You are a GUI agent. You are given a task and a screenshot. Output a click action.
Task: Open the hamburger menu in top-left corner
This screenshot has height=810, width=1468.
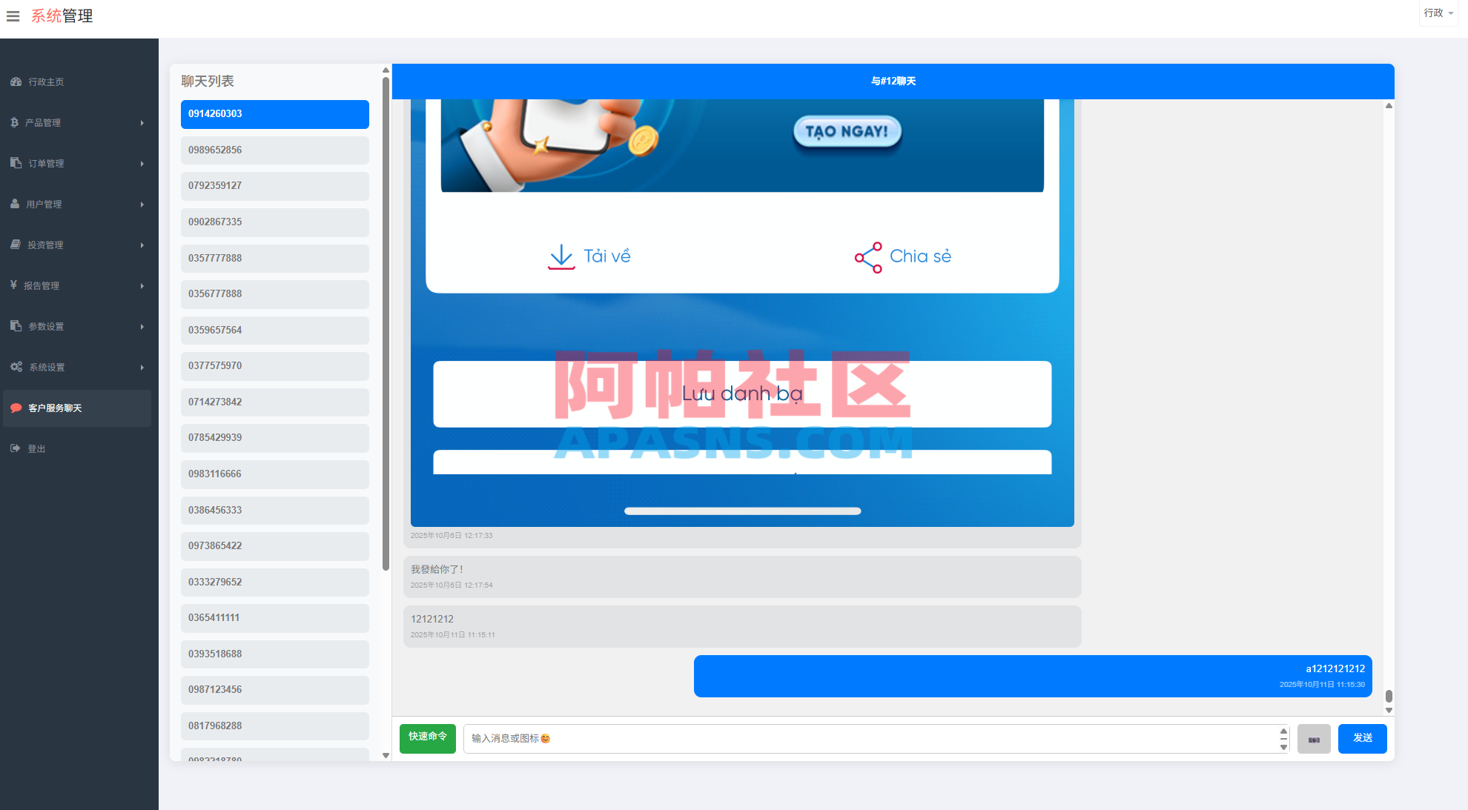tap(13, 16)
